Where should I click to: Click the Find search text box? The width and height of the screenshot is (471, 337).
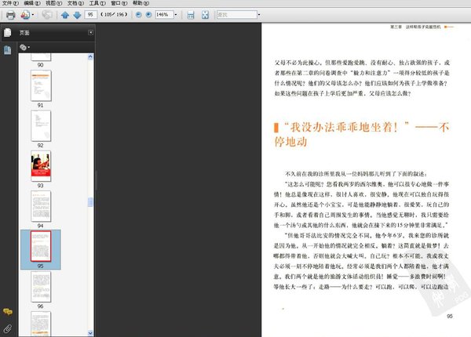[237, 14]
